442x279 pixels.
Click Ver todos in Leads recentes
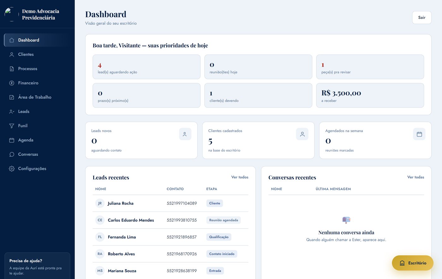[x=240, y=177]
